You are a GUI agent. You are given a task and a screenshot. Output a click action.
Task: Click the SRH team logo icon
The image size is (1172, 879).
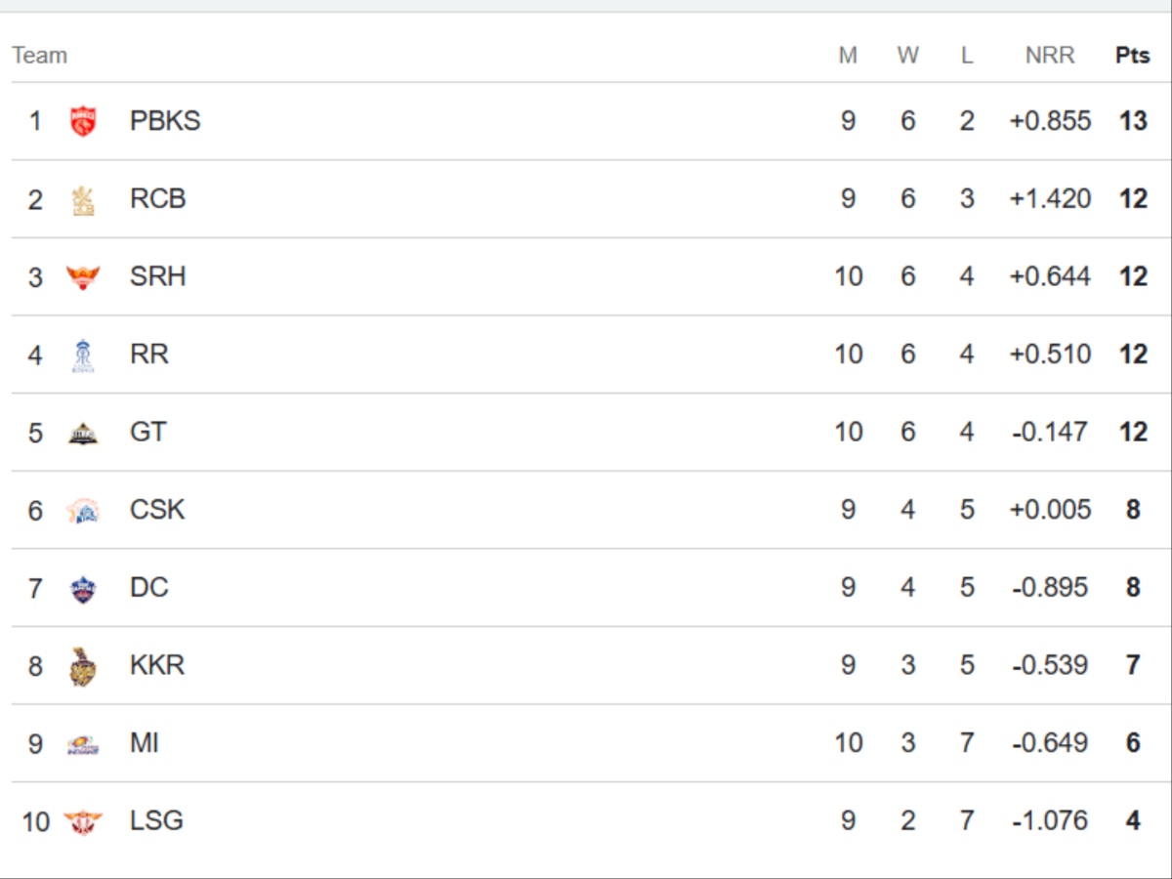[x=83, y=277]
